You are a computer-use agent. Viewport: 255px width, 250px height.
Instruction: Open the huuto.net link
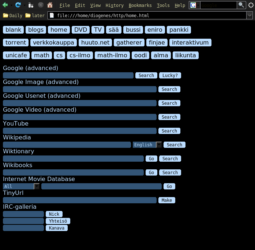pyautogui.click(x=95, y=42)
